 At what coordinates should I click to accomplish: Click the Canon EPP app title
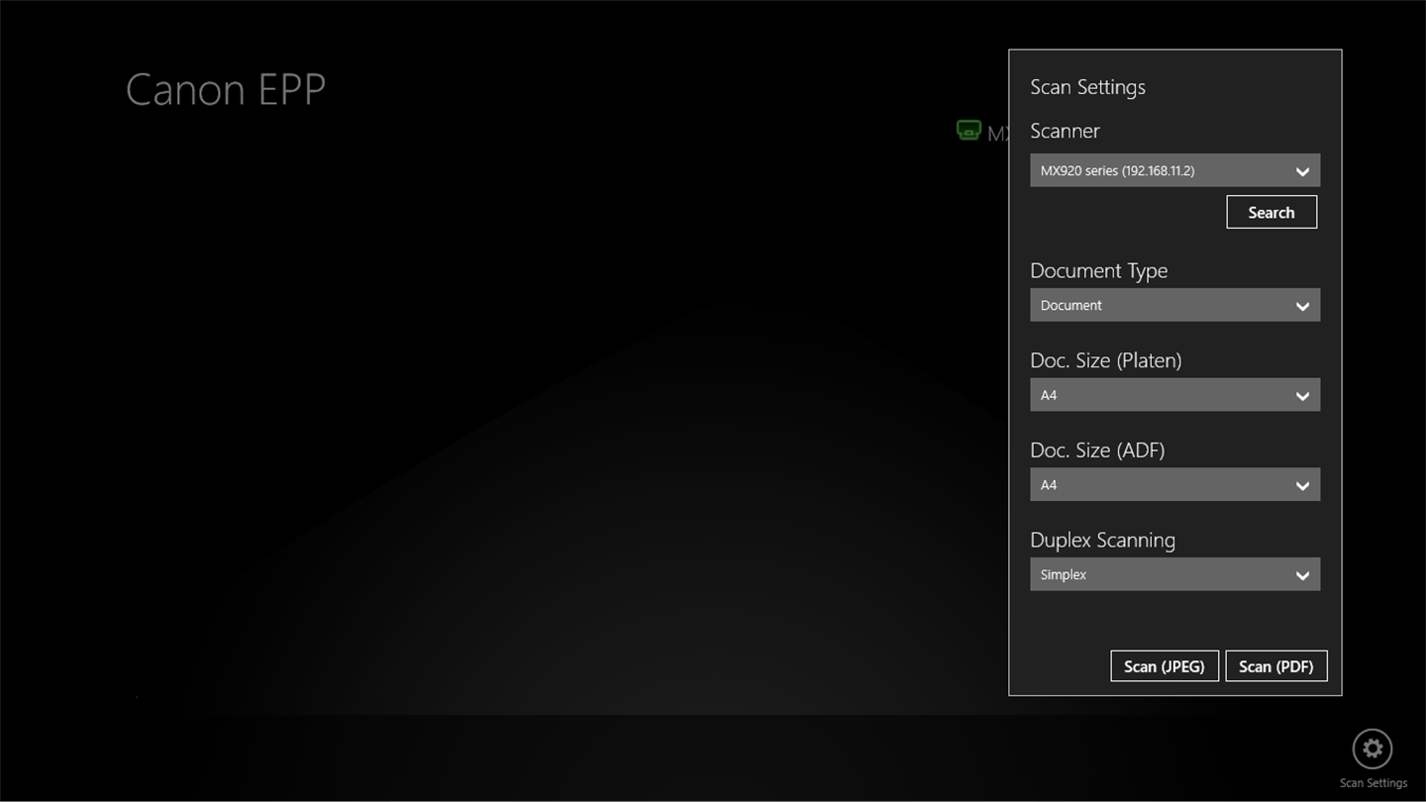click(226, 90)
